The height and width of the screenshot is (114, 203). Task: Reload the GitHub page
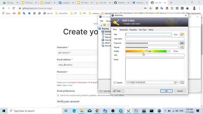(14, 8)
